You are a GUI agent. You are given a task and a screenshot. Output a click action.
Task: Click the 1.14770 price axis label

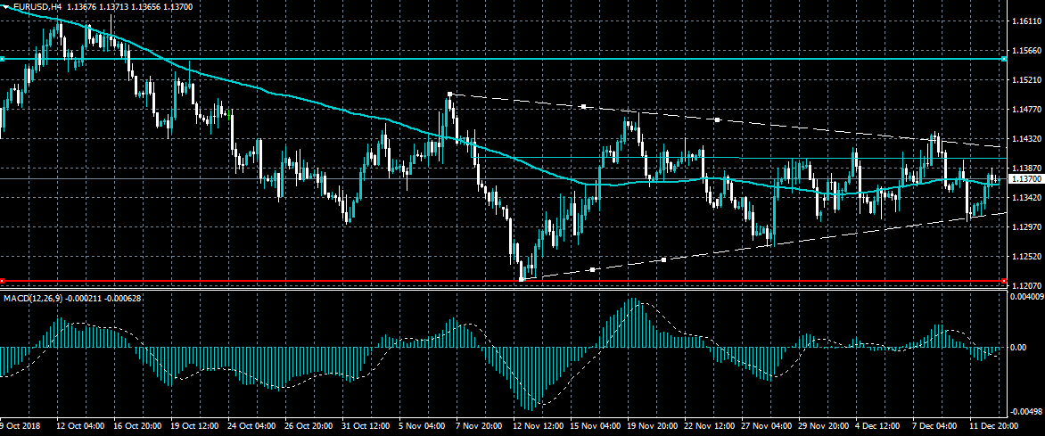(1025, 110)
